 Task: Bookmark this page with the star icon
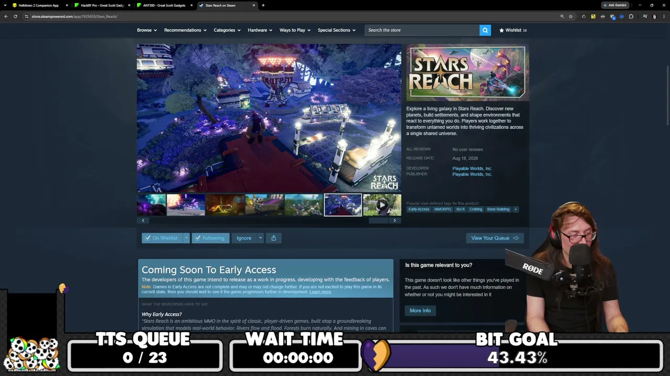571,16
